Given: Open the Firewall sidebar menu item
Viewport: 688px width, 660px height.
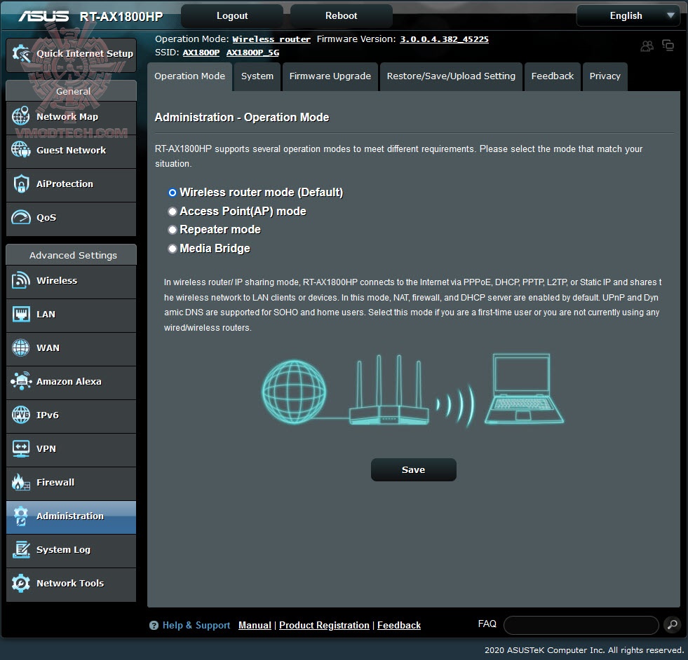Looking at the screenshot, I should [x=71, y=483].
